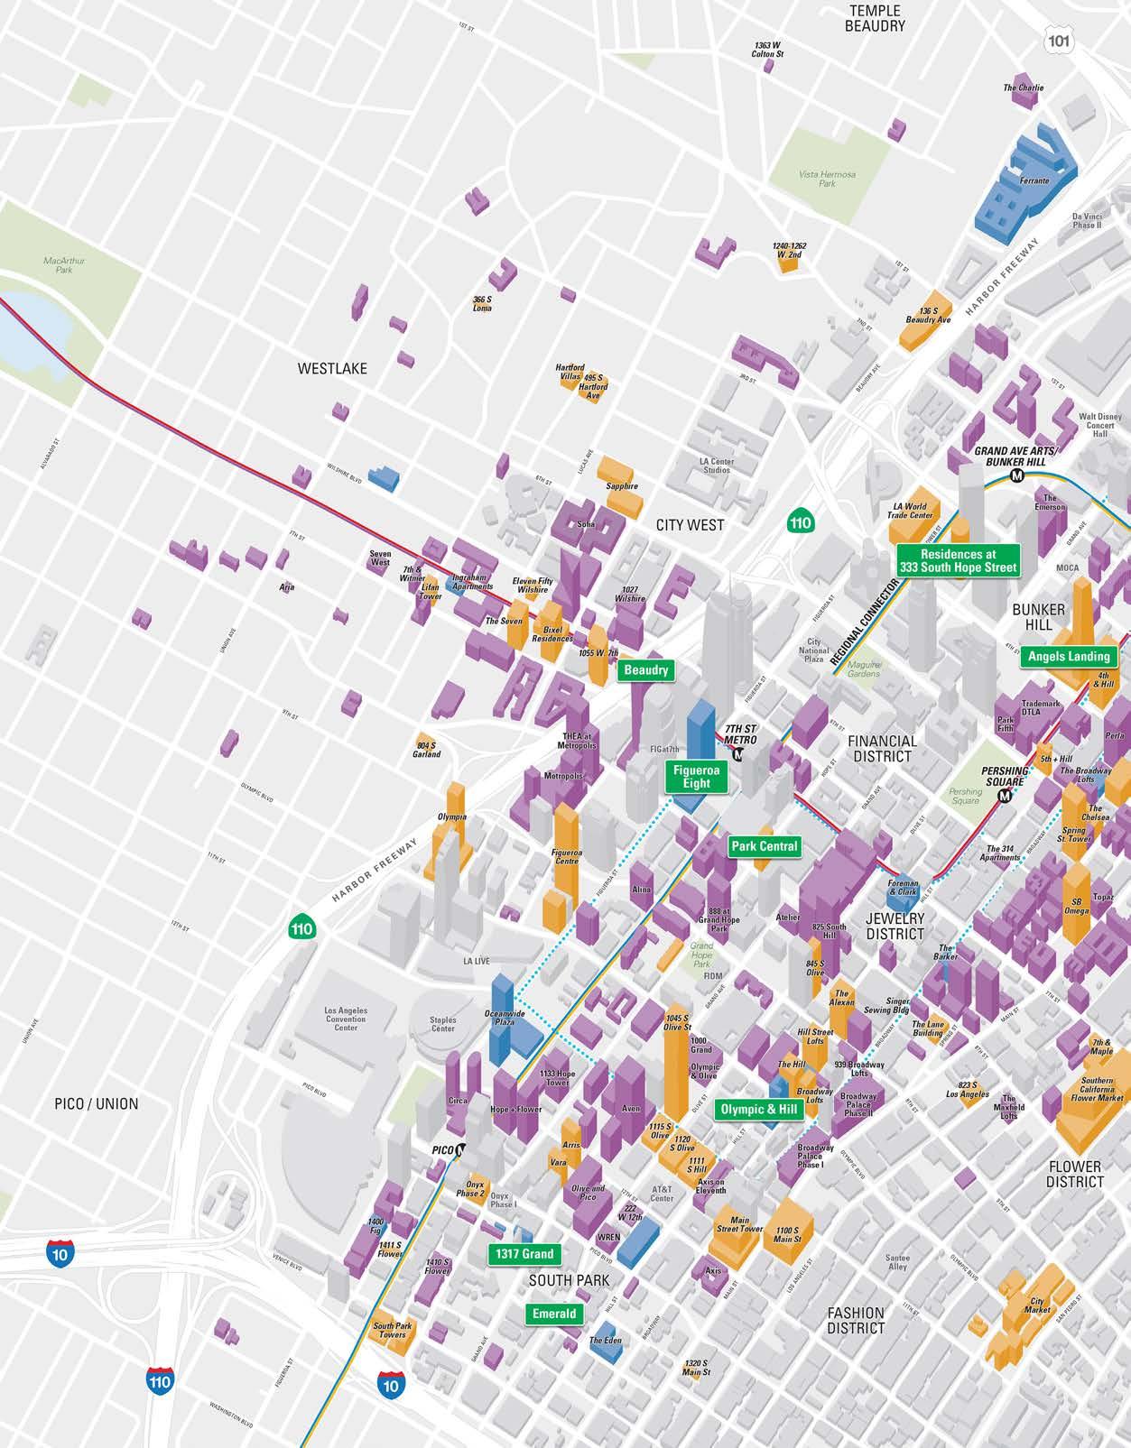Click the BUNKER HILL district label
Viewport: 1131px width, 1448px height.
(x=1039, y=617)
